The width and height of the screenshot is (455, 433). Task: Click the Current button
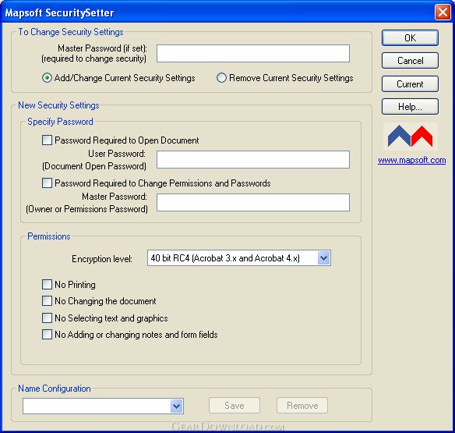click(x=410, y=84)
